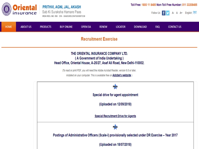Switch language to English
The height and width of the screenshot is (149, 199).
[188, 13]
